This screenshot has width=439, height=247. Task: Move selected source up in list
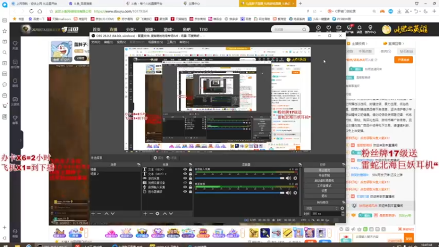(x=165, y=214)
